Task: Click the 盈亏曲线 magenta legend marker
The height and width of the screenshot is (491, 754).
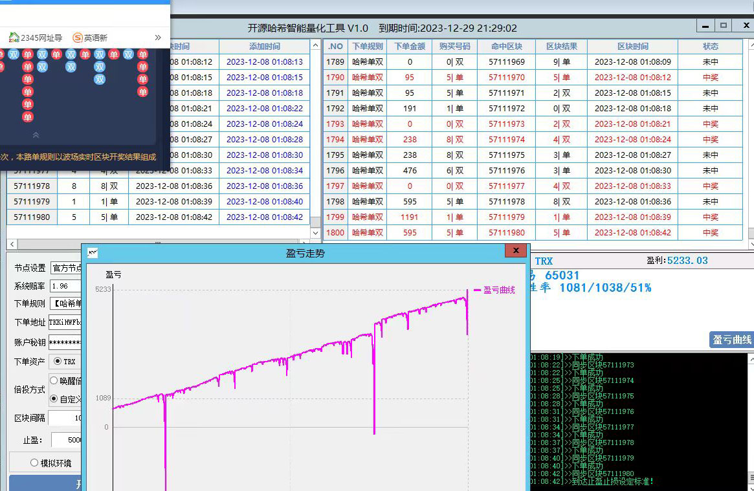Action: pyautogui.click(x=478, y=290)
